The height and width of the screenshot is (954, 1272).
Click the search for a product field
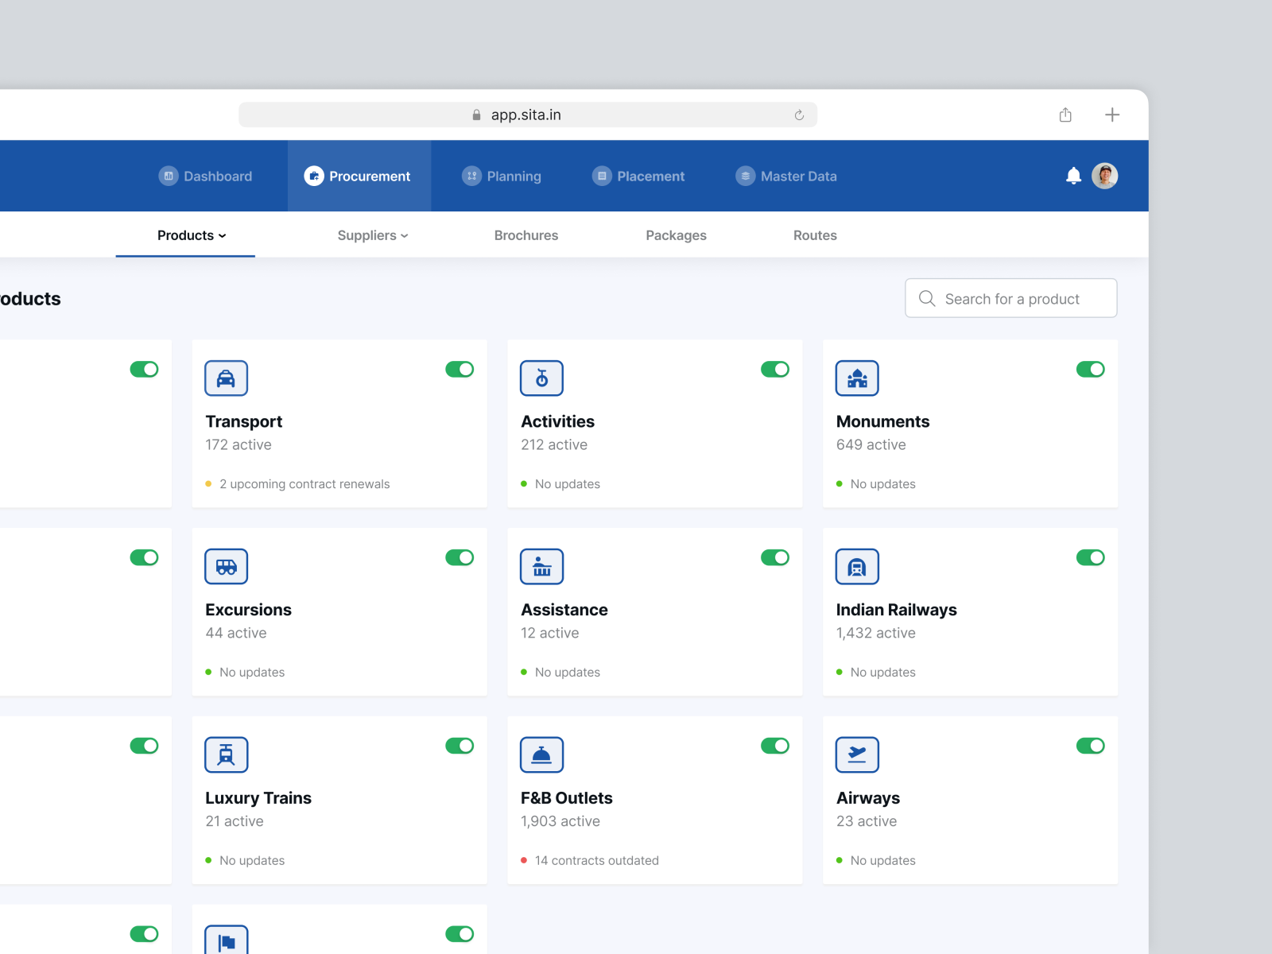(1010, 298)
